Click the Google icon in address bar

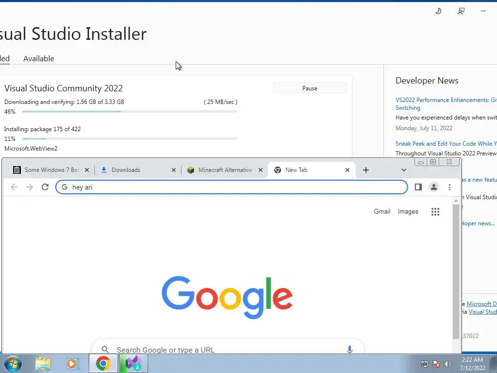click(65, 187)
